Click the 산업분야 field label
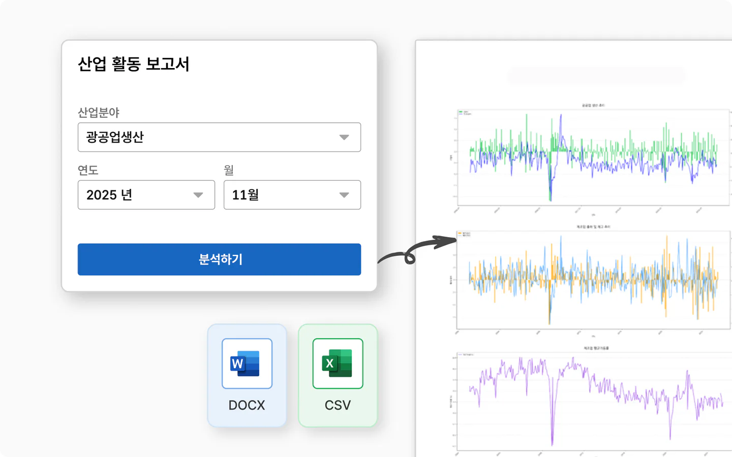The image size is (732, 457). pyautogui.click(x=99, y=112)
